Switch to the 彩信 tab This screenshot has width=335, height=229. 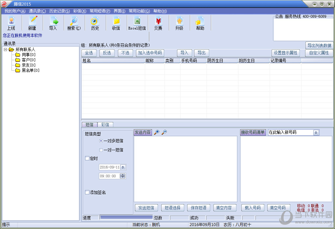click(x=105, y=125)
